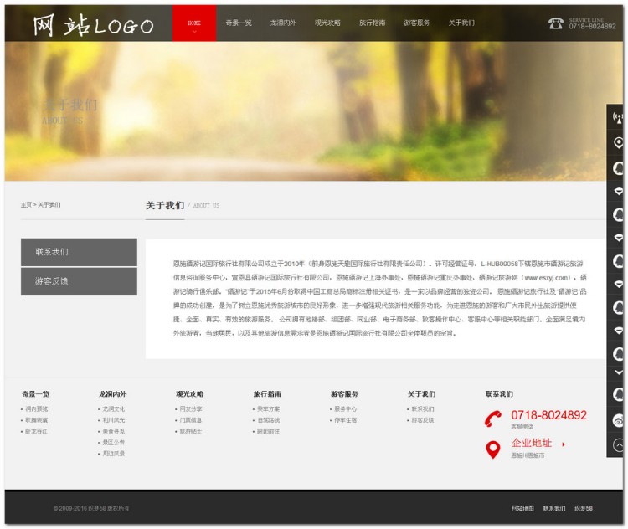Open 龙洞内外 in the top navigation
The width and height of the screenshot is (628, 529).
(x=283, y=23)
